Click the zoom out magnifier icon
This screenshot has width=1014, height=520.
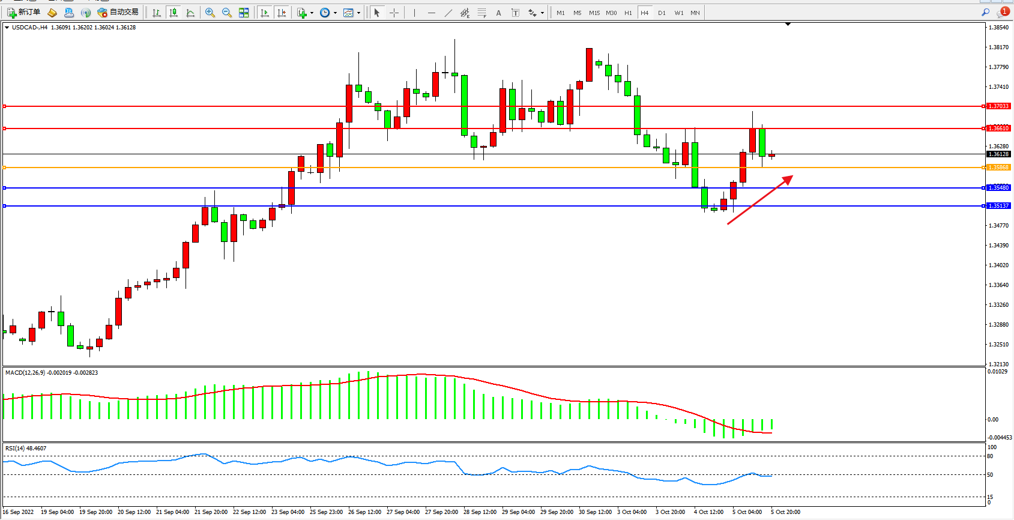(227, 13)
